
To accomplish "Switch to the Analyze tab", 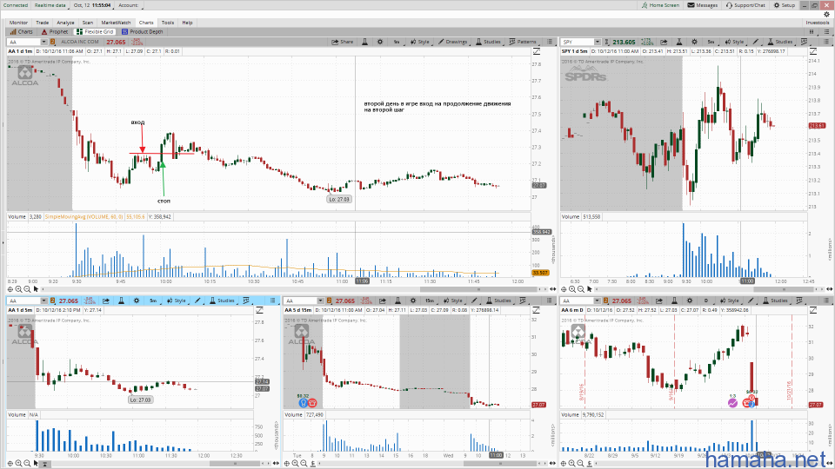I will (65, 23).
